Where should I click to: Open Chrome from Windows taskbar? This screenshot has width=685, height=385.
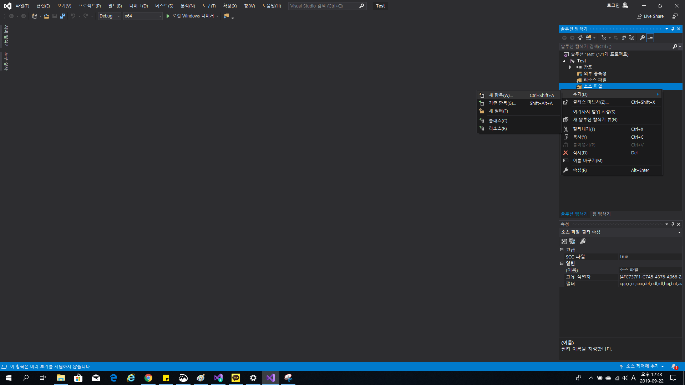148,378
